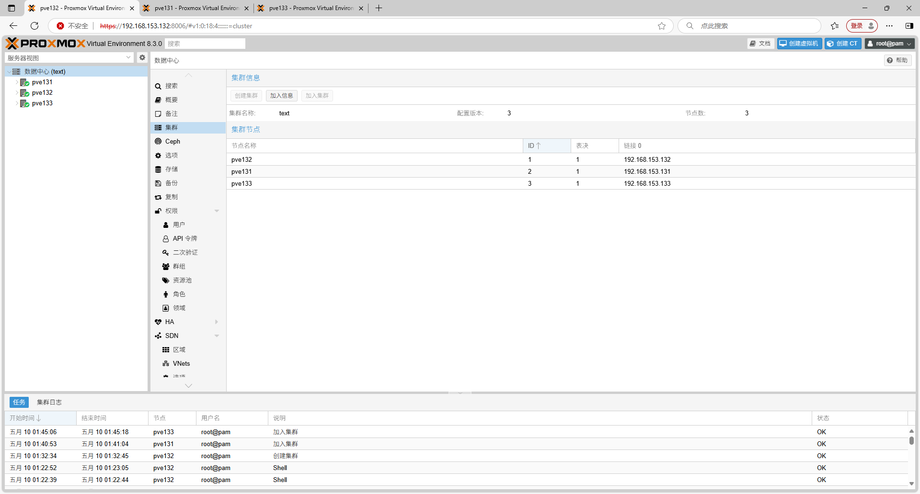The height and width of the screenshot is (494, 920).
Task: Click the Proxmox search (搜索) input field
Action: (x=205, y=44)
